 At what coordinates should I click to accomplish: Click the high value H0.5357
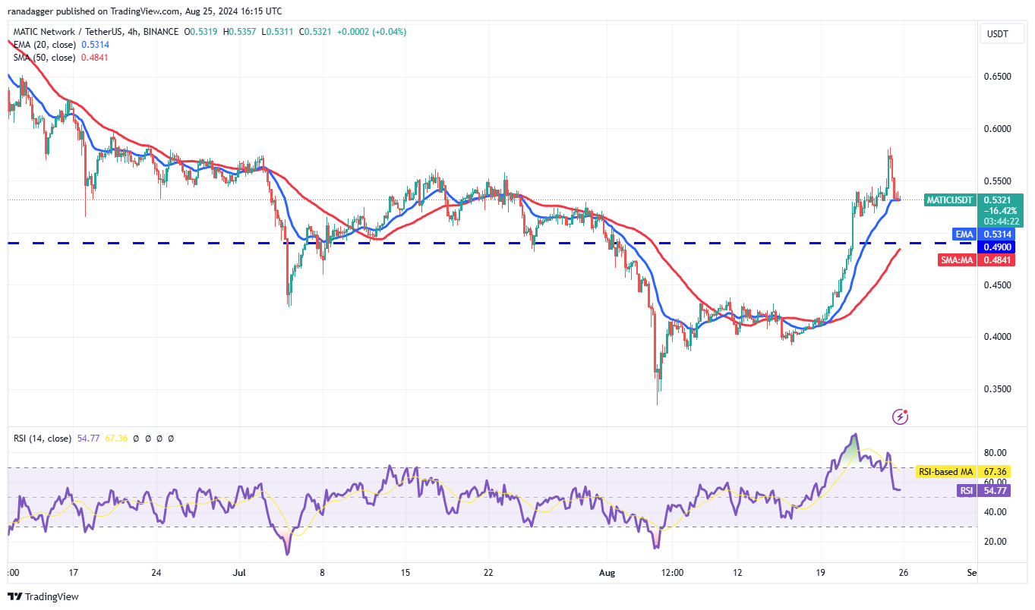(240, 32)
